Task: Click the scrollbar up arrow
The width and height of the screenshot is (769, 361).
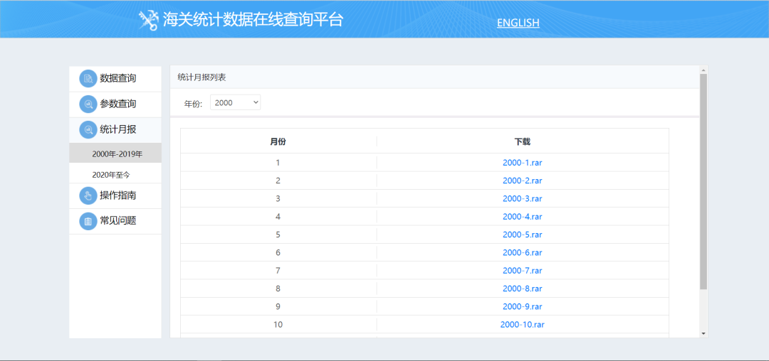Action: [x=703, y=70]
